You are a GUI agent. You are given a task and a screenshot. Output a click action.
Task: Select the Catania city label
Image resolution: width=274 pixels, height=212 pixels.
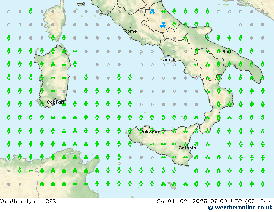(x=187, y=148)
